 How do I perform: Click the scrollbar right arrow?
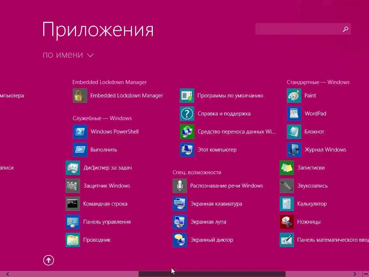[355, 274]
